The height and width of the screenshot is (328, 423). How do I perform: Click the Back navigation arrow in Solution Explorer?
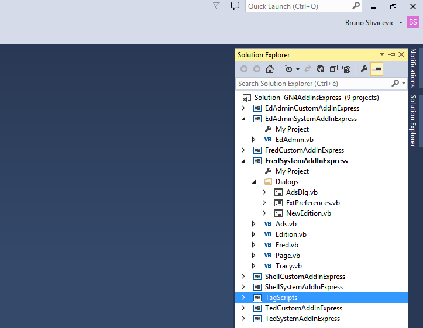click(244, 69)
